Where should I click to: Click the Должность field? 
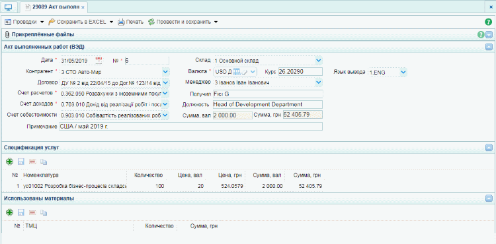point(268,104)
